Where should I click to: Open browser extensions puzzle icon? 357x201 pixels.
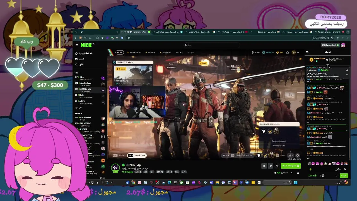coord(98,38)
